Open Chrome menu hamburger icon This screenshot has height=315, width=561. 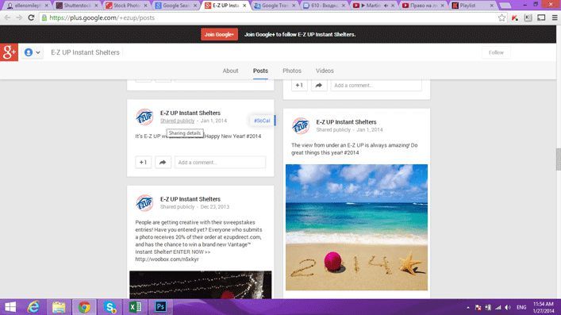(x=555, y=17)
